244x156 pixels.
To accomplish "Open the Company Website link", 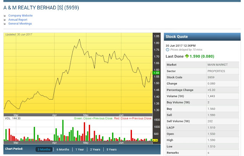I will click(20, 15).
